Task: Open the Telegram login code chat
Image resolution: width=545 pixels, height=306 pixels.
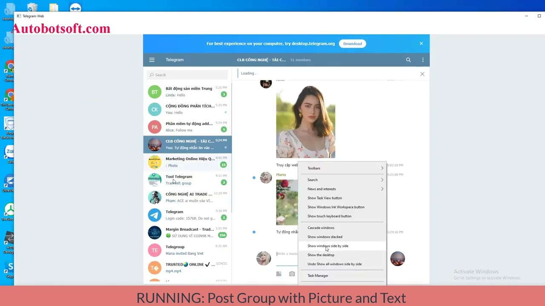Action: coord(187,215)
